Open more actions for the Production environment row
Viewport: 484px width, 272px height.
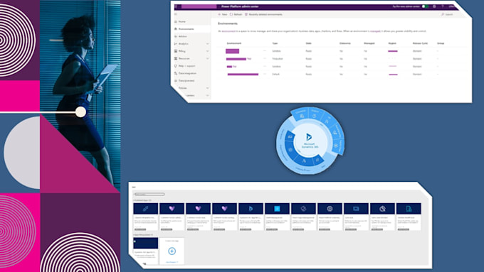pyautogui.click(x=265, y=58)
